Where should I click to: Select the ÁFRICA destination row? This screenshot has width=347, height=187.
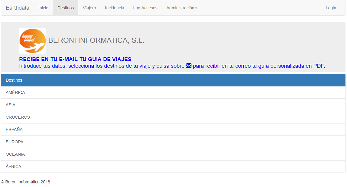point(14,167)
